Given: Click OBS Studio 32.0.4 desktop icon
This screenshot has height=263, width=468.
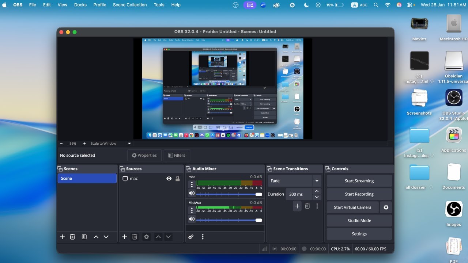Looking at the screenshot, I should coord(454,98).
